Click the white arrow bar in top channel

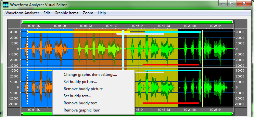pos(140,34)
